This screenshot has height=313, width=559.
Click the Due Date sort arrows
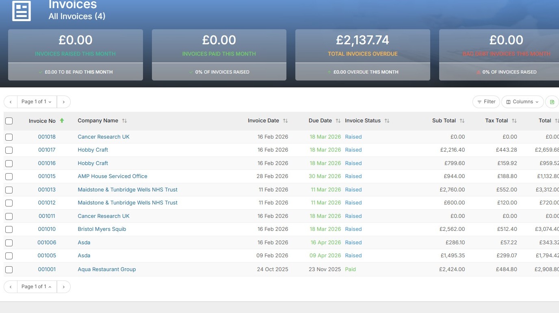coord(338,121)
